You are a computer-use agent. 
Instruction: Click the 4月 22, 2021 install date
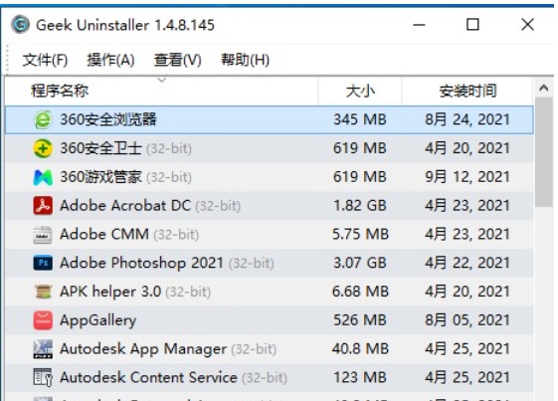(x=467, y=263)
